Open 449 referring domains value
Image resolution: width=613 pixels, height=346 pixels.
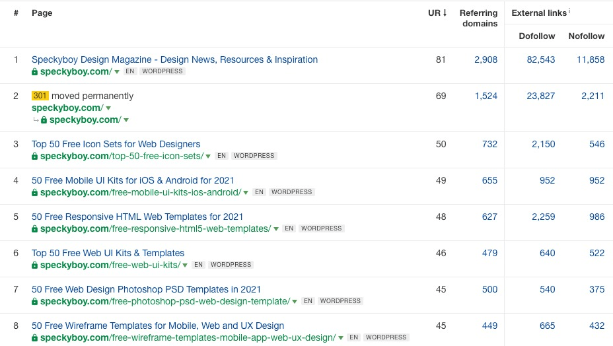point(489,326)
